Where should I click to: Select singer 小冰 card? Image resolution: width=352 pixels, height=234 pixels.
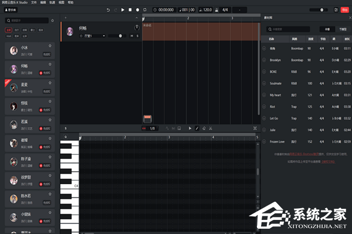point(30,50)
